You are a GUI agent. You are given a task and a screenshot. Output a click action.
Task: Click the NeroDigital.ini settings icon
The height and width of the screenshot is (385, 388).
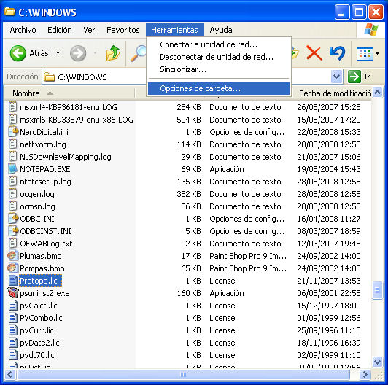point(13,132)
